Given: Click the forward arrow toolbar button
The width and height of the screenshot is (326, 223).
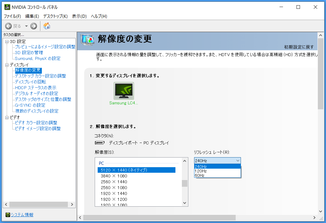Looking at the screenshot, I should [x=34, y=26].
